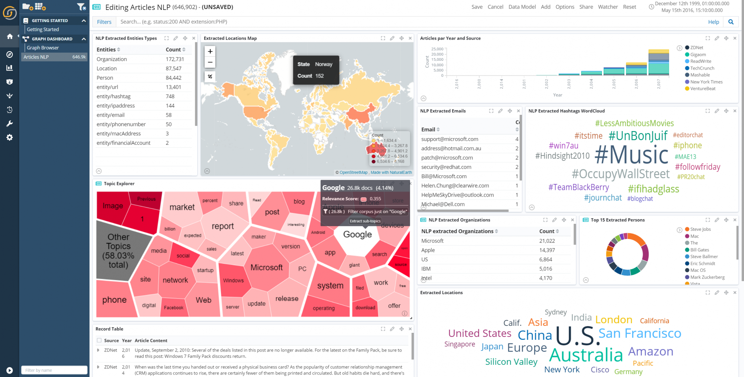The image size is (744, 377).
Task: Click the Steve Jobs legend color dot
Action: click(687, 229)
